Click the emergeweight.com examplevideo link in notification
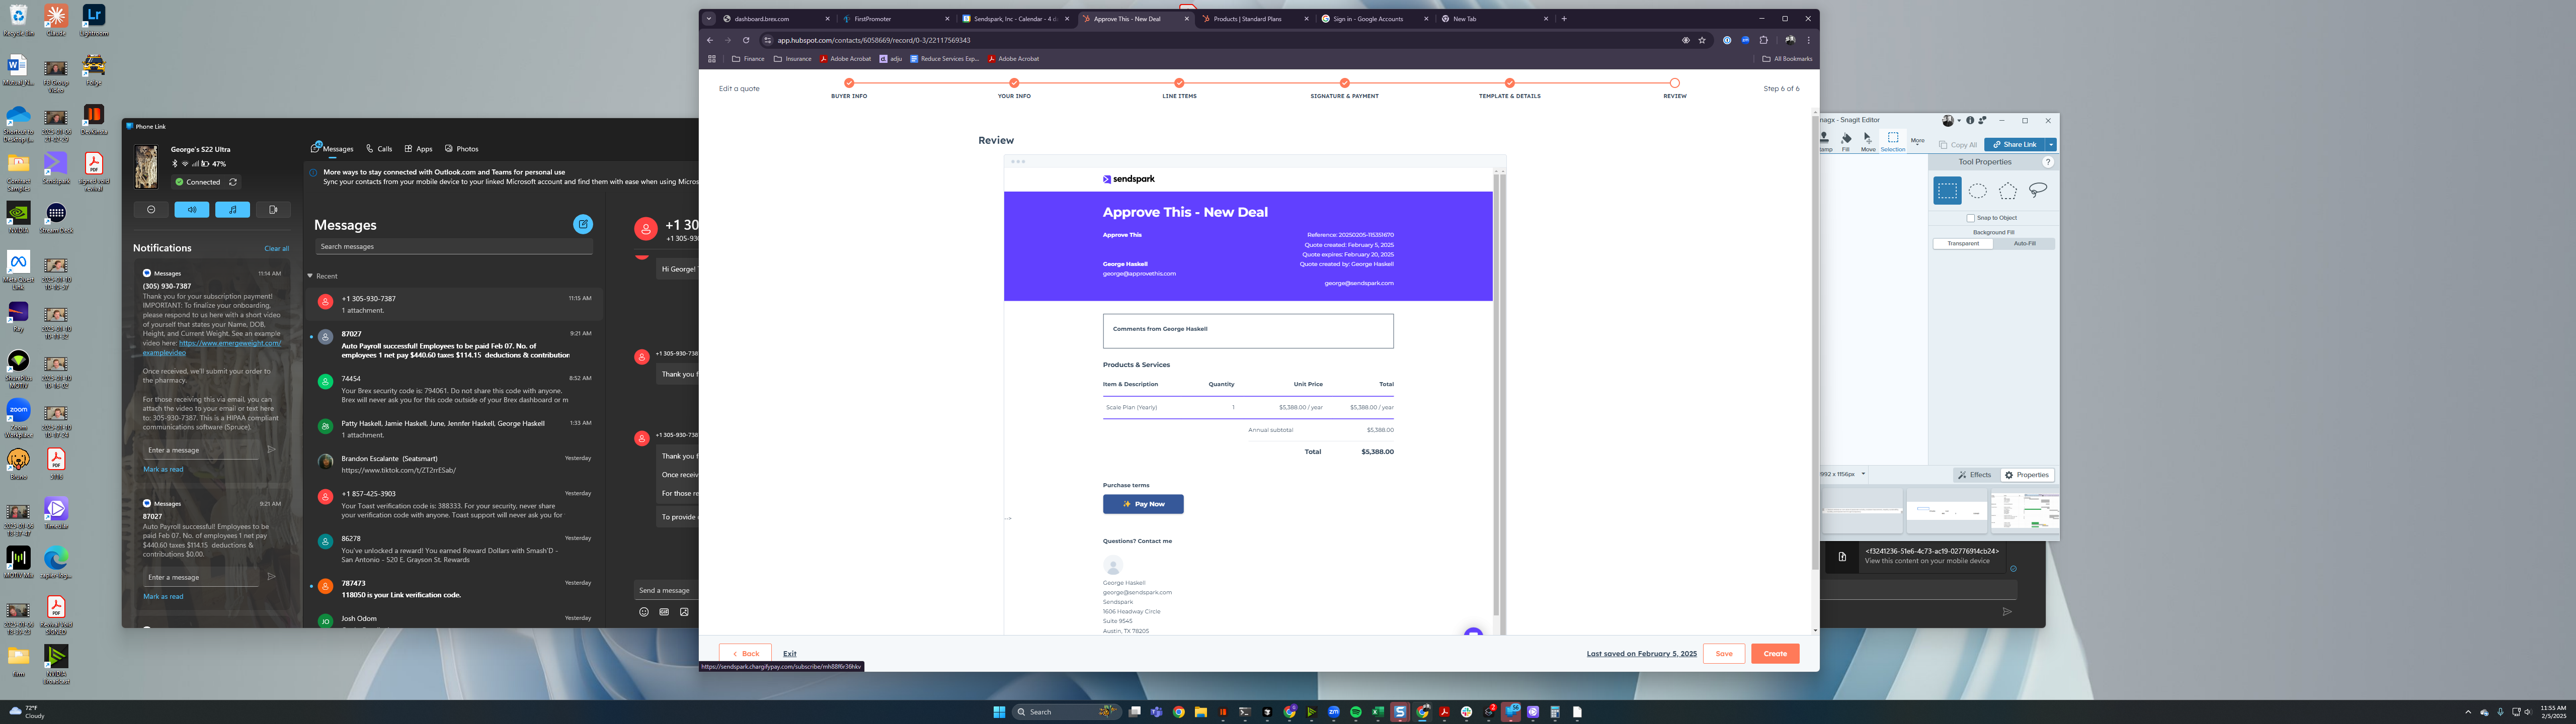This screenshot has width=2576, height=724. (x=211, y=348)
